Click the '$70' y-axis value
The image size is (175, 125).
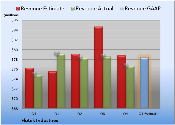point(15,99)
